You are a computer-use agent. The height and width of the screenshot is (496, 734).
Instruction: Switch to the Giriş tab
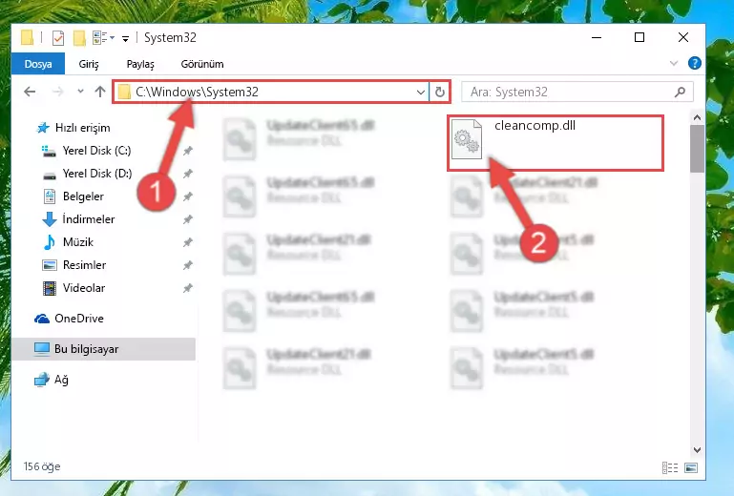tap(89, 64)
